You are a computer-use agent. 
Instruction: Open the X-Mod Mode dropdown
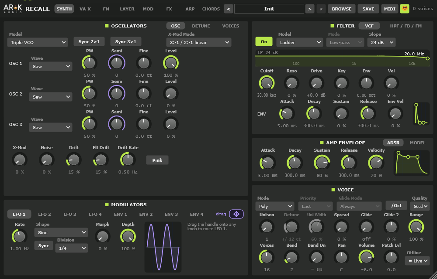[x=199, y=43]
